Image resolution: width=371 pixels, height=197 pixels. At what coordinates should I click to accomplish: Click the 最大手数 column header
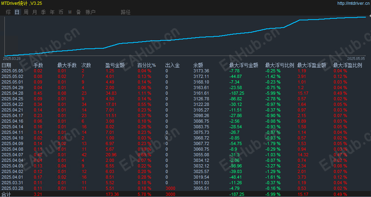[x=67, y=65]
